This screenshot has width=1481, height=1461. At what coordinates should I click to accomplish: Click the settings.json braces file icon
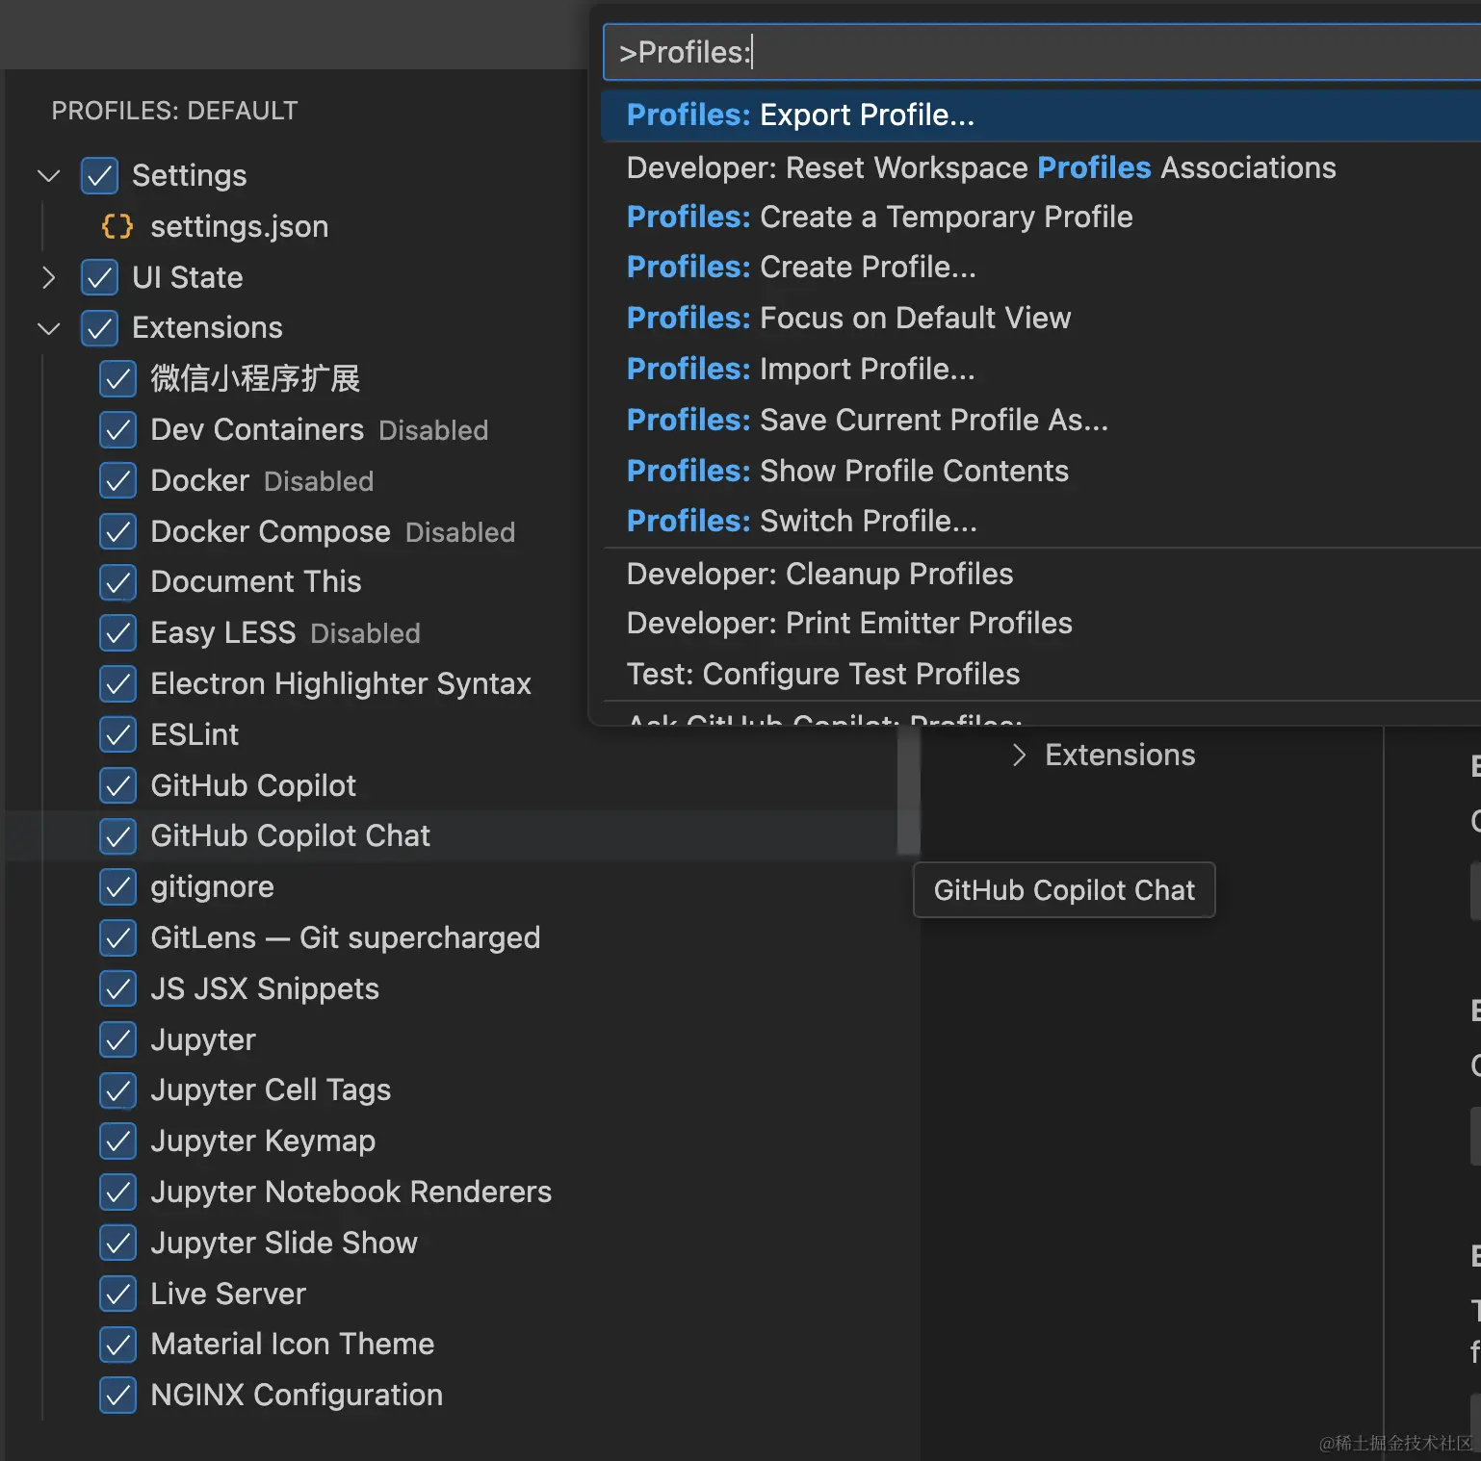click(117, 226)
